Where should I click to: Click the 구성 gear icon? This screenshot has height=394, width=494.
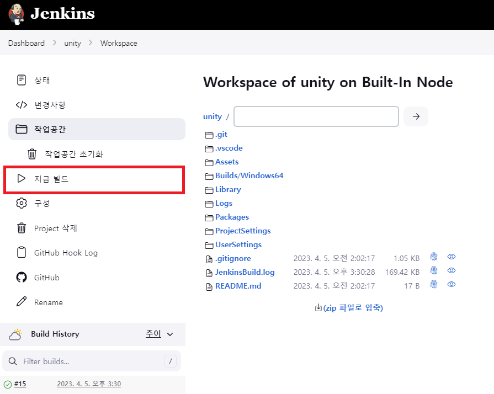(22, 203)
